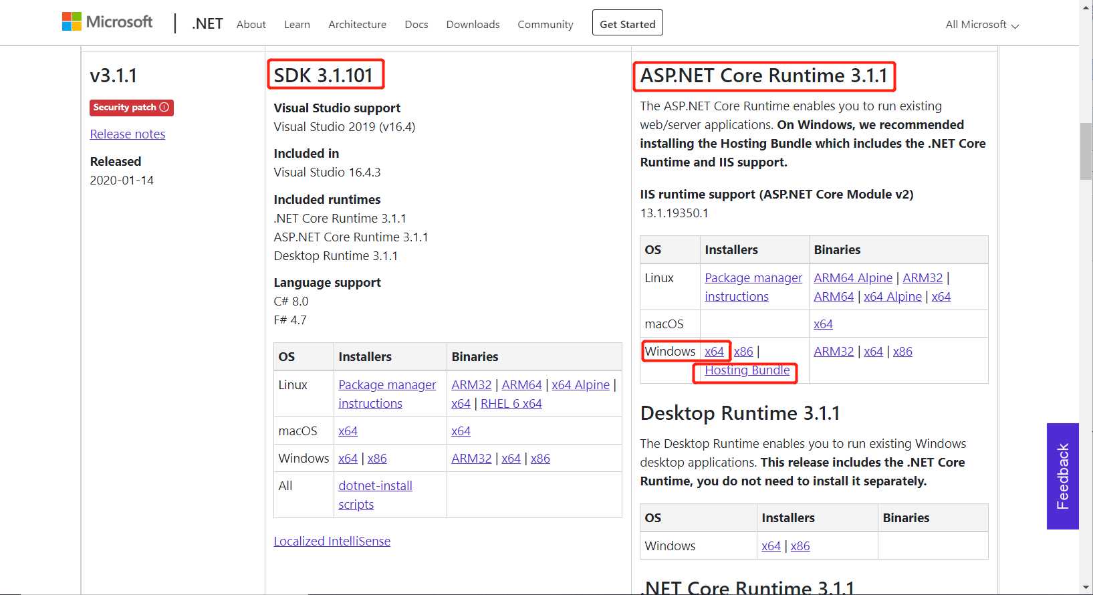Download ASP.NET Core Windows x64 binary

pyautogui.click(x=873, y=351)
